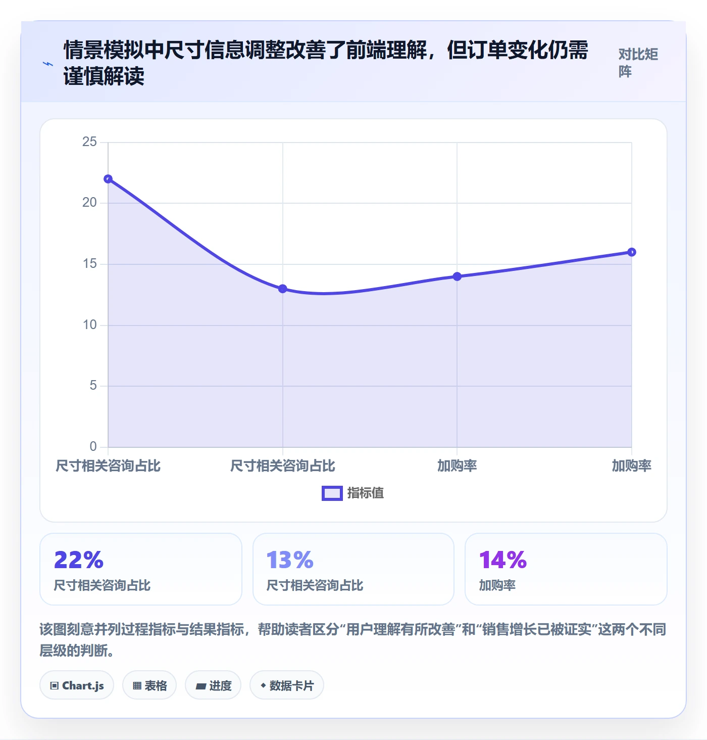Click the y-axis tick label 20
Screen dimensions: 707x740
(89, 203)
